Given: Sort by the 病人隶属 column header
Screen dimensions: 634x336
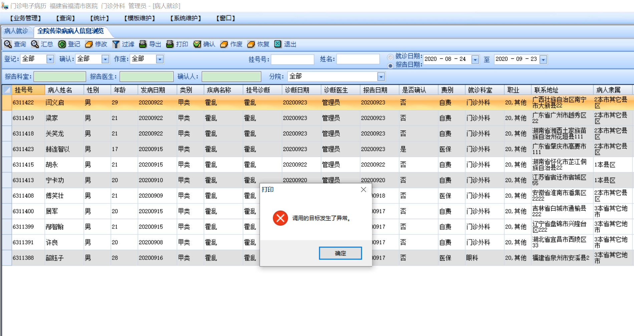Looking at the screenshot, I should (613, 90).
